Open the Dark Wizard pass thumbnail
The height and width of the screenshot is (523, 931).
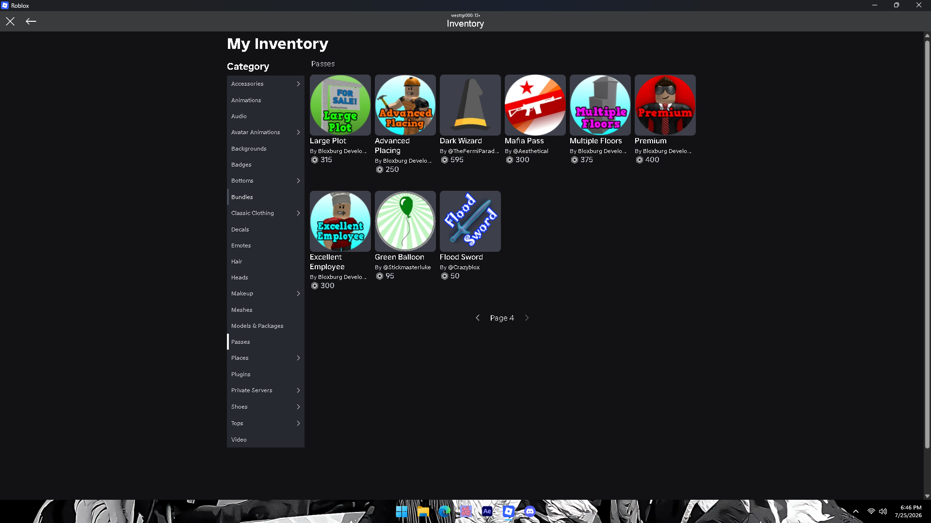(470, 105)
